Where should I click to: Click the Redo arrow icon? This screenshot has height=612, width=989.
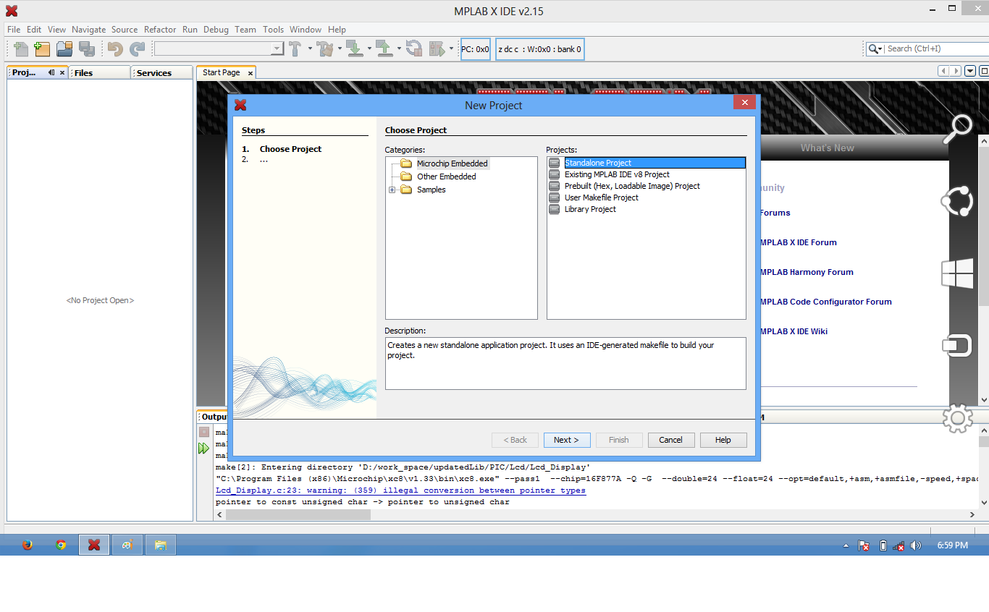point(137,48)
